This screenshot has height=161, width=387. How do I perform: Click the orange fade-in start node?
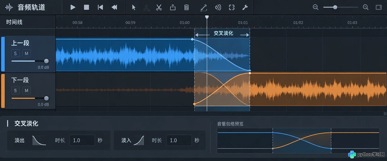click(195, 104)
